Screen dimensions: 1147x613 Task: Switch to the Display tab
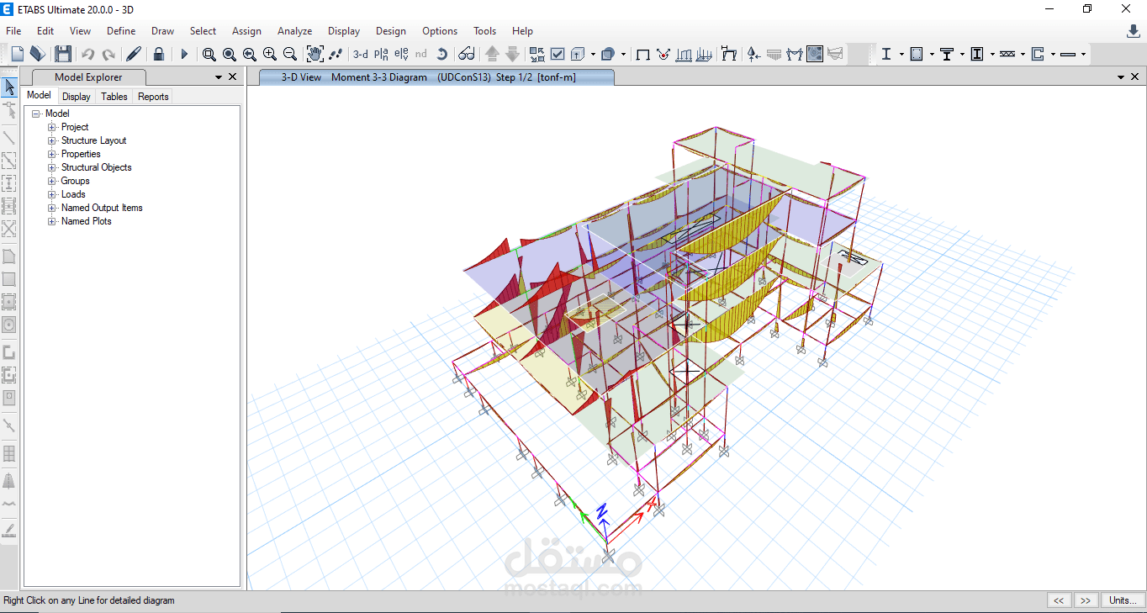pos(77,97)
